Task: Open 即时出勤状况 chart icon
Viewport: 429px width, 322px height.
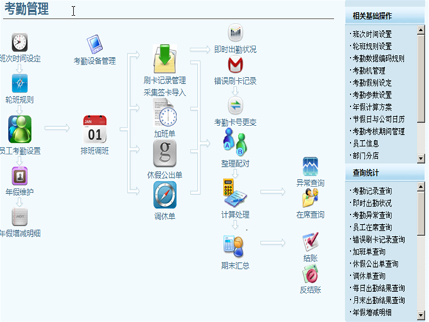Action: coord(235,32)
